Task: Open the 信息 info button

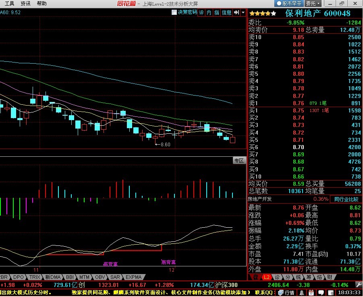Action: coord(226,12)
